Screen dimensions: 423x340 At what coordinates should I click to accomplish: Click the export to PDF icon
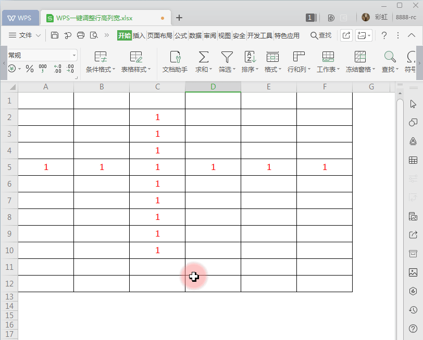[68, 35]
